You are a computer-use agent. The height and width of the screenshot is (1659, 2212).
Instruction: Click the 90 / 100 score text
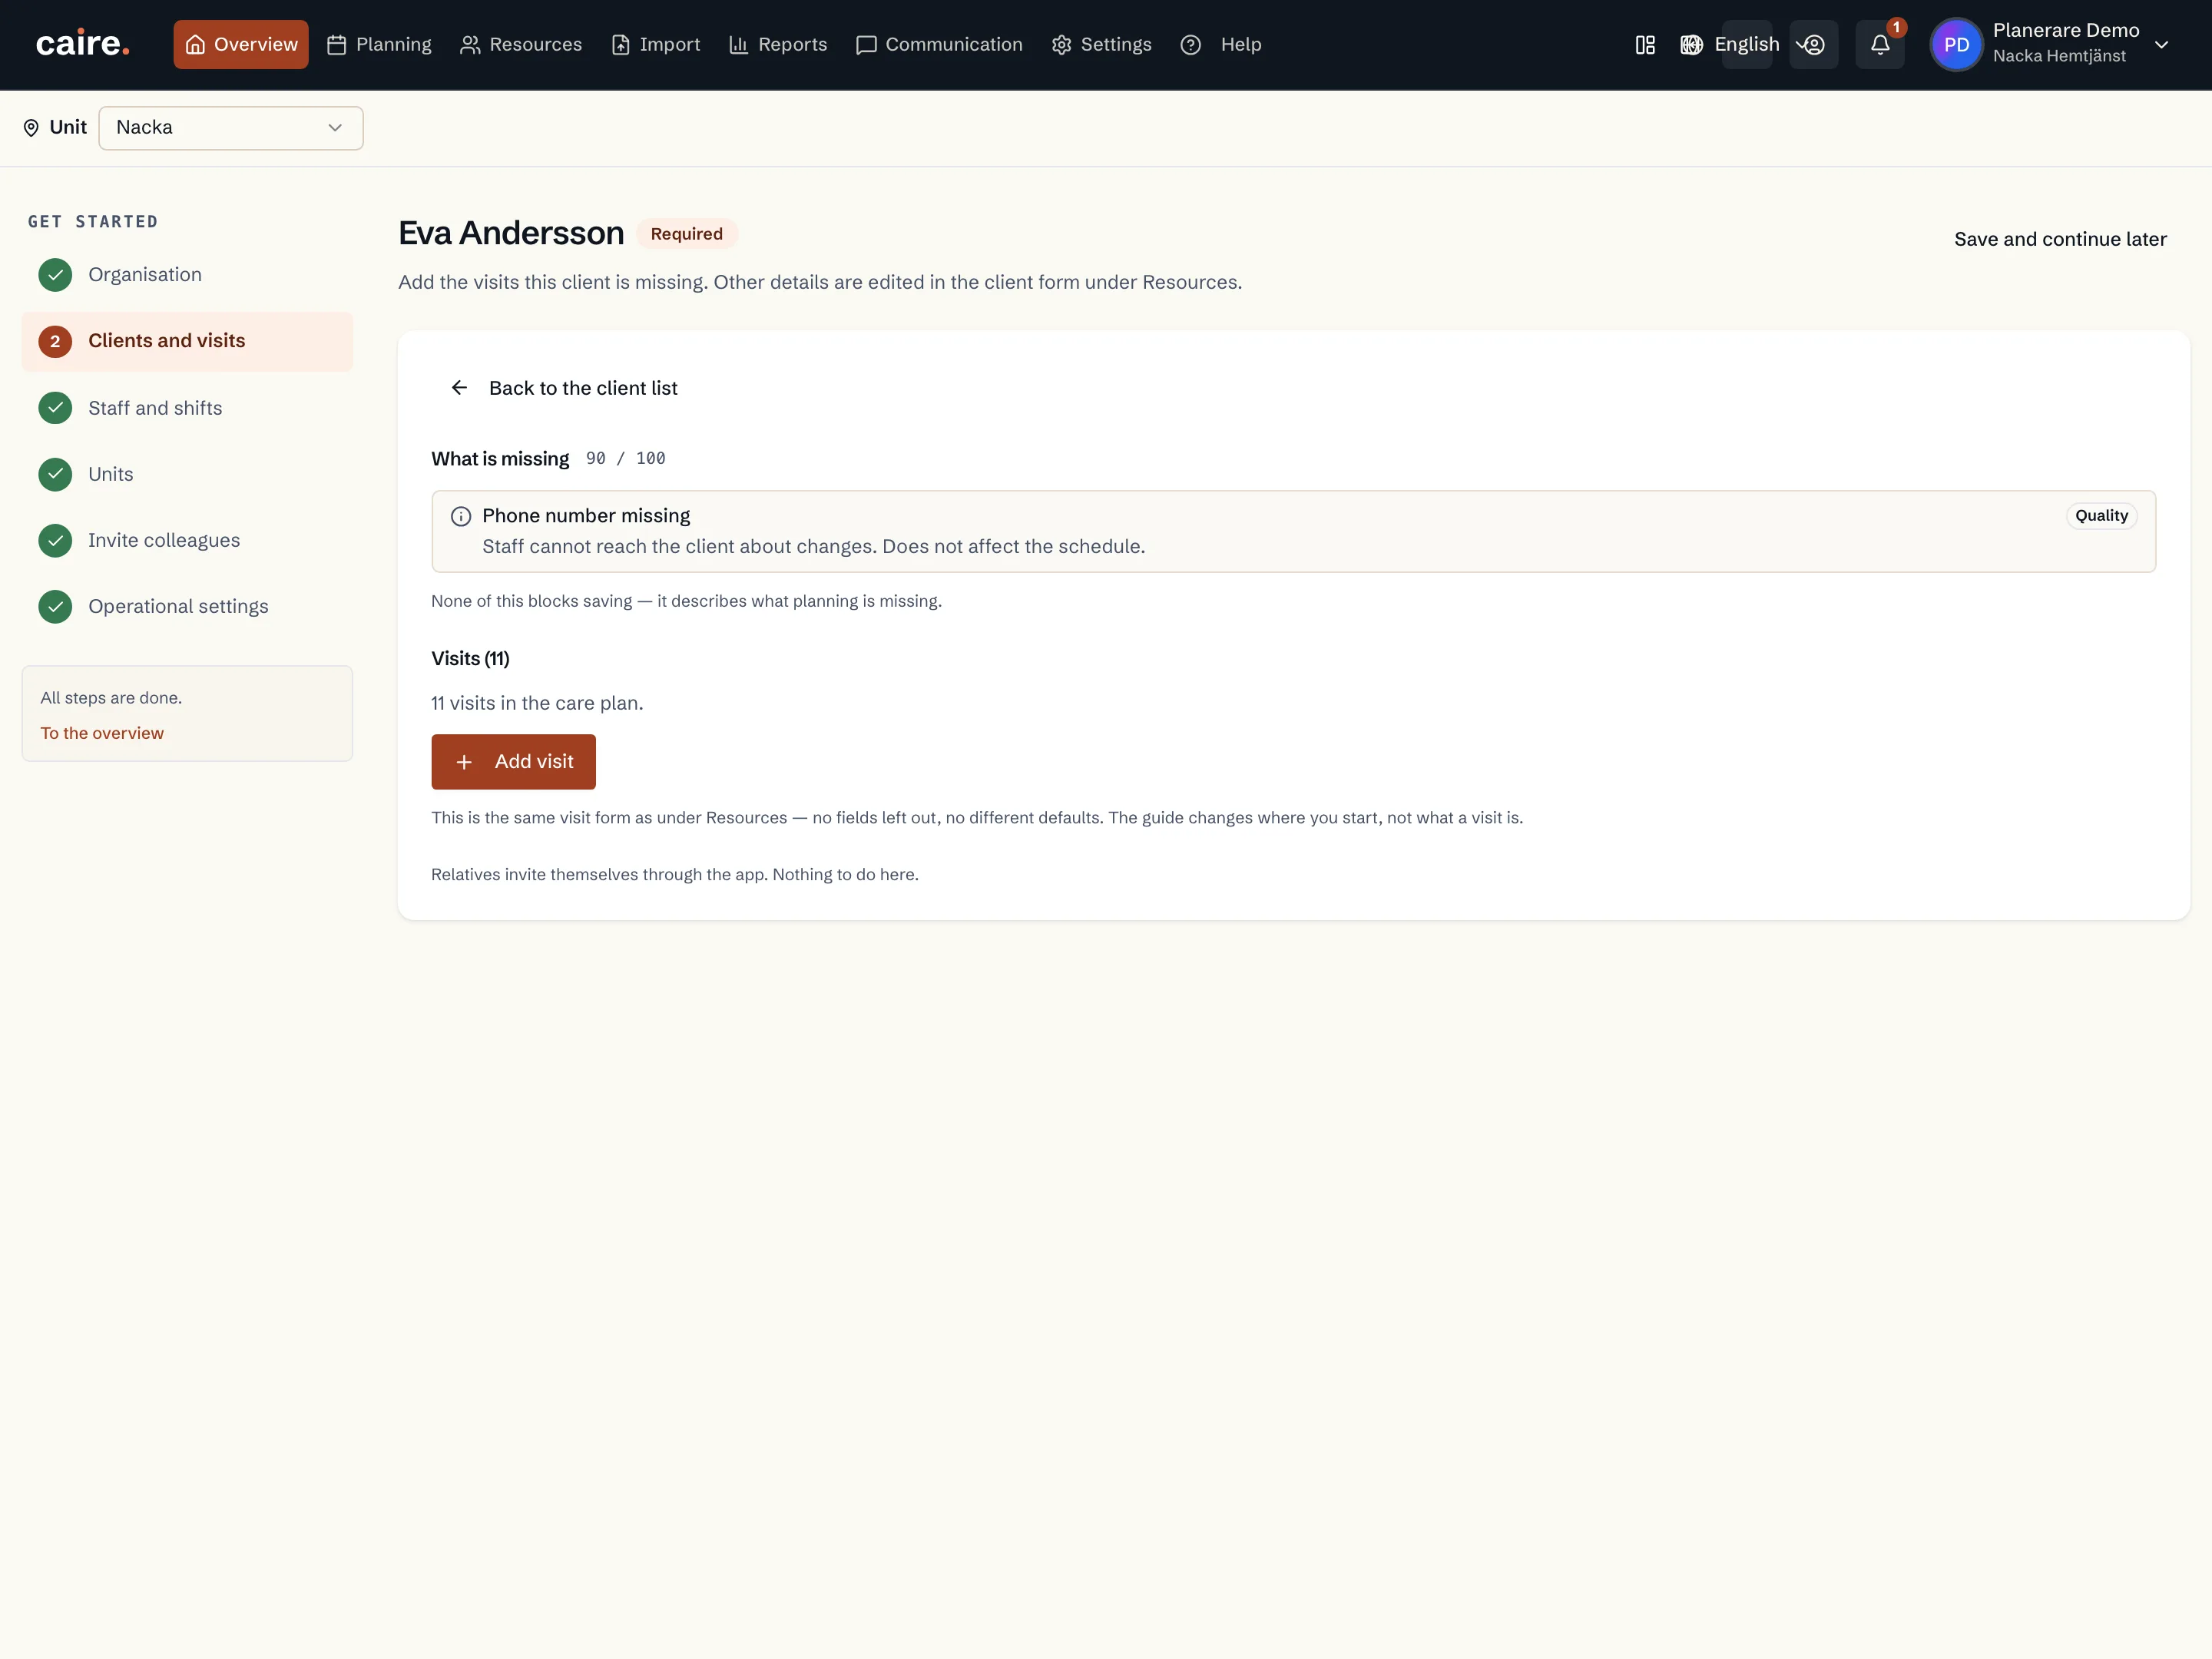click(x=625, y=458)
